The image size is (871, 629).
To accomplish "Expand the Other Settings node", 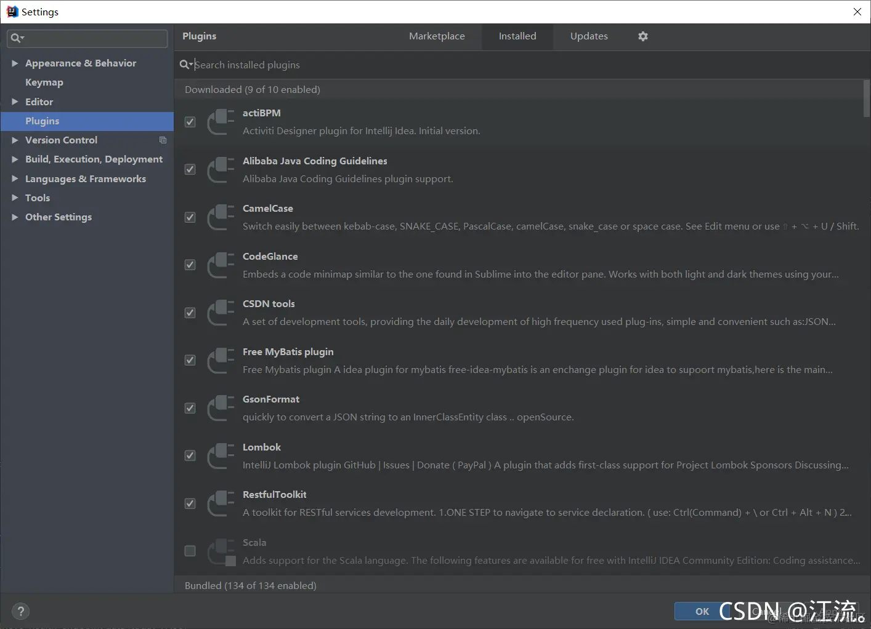I will pos(15,217).
